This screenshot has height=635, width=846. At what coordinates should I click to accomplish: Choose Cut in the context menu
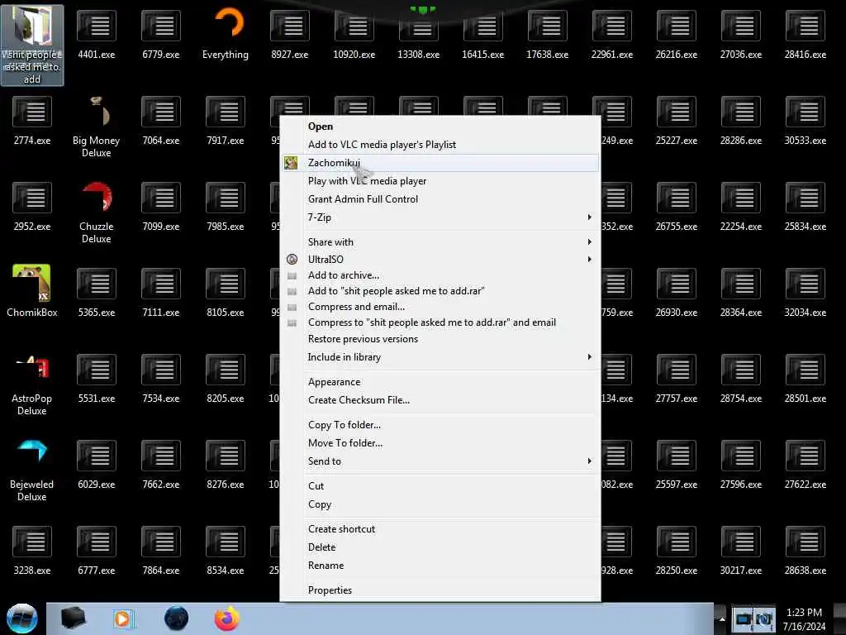[440, 486]
